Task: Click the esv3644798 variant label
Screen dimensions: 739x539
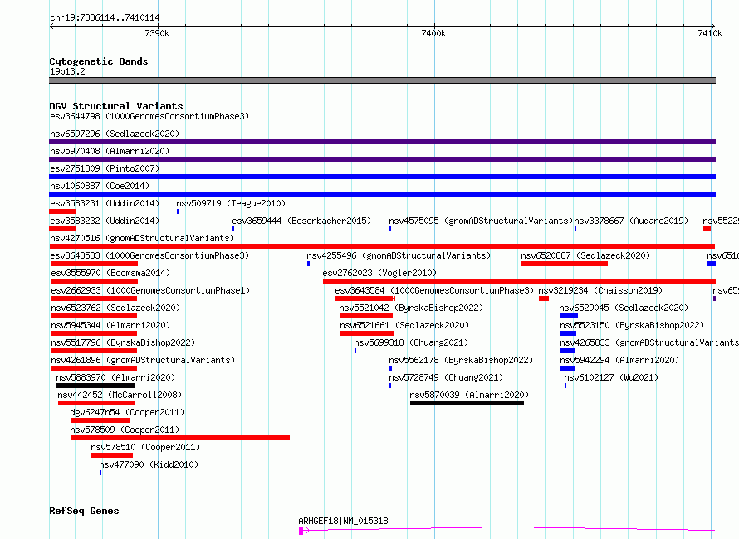Action: (x=149, y=116)
